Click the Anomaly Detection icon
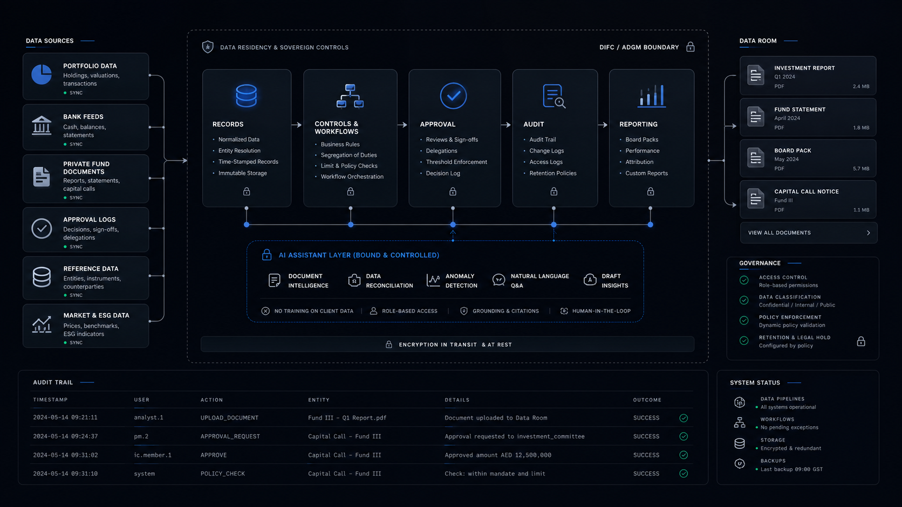902x507 pixels. coord(433,280)
